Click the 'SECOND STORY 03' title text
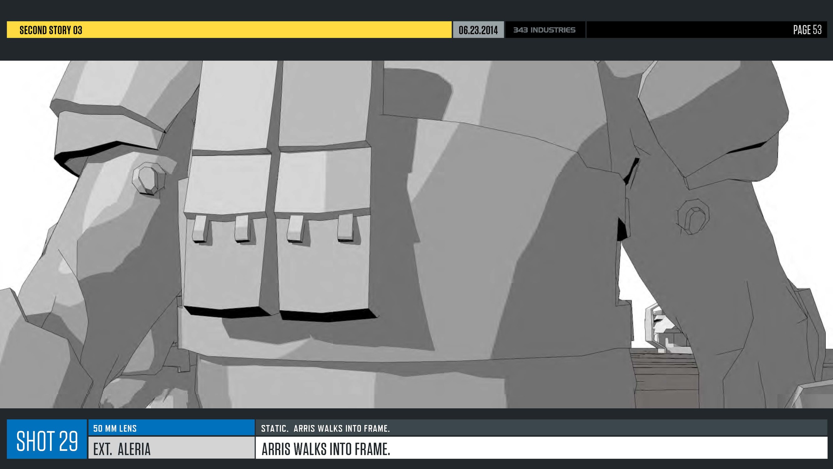The height and width of the screenshot is (469, 833). 51,30
